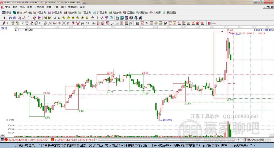Jump to last bar icon

click(x=50, y=18)
